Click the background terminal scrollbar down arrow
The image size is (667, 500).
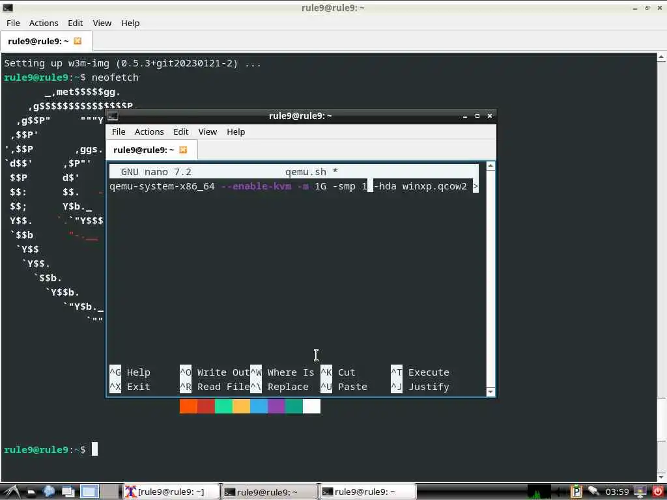click(x=662, y=477)
